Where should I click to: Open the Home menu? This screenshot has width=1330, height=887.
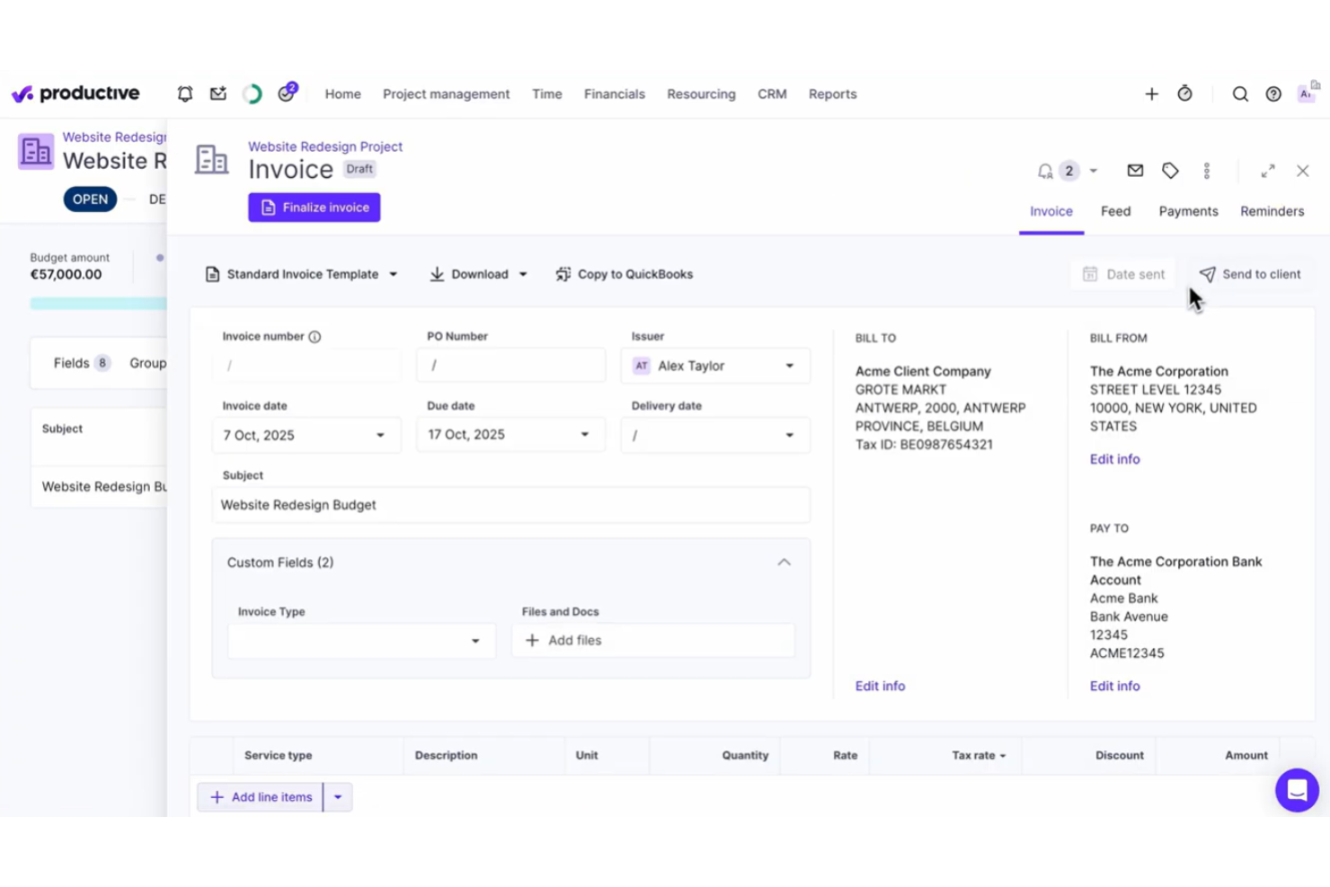[343, 93]
